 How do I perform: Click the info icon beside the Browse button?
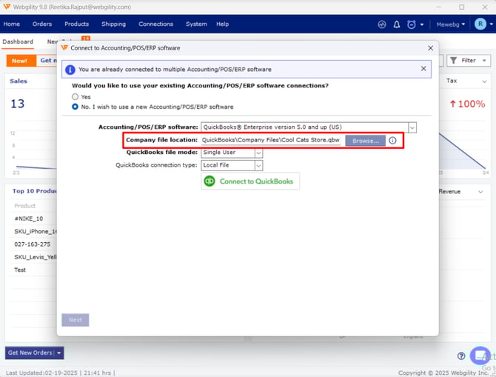tap(392, 140)
